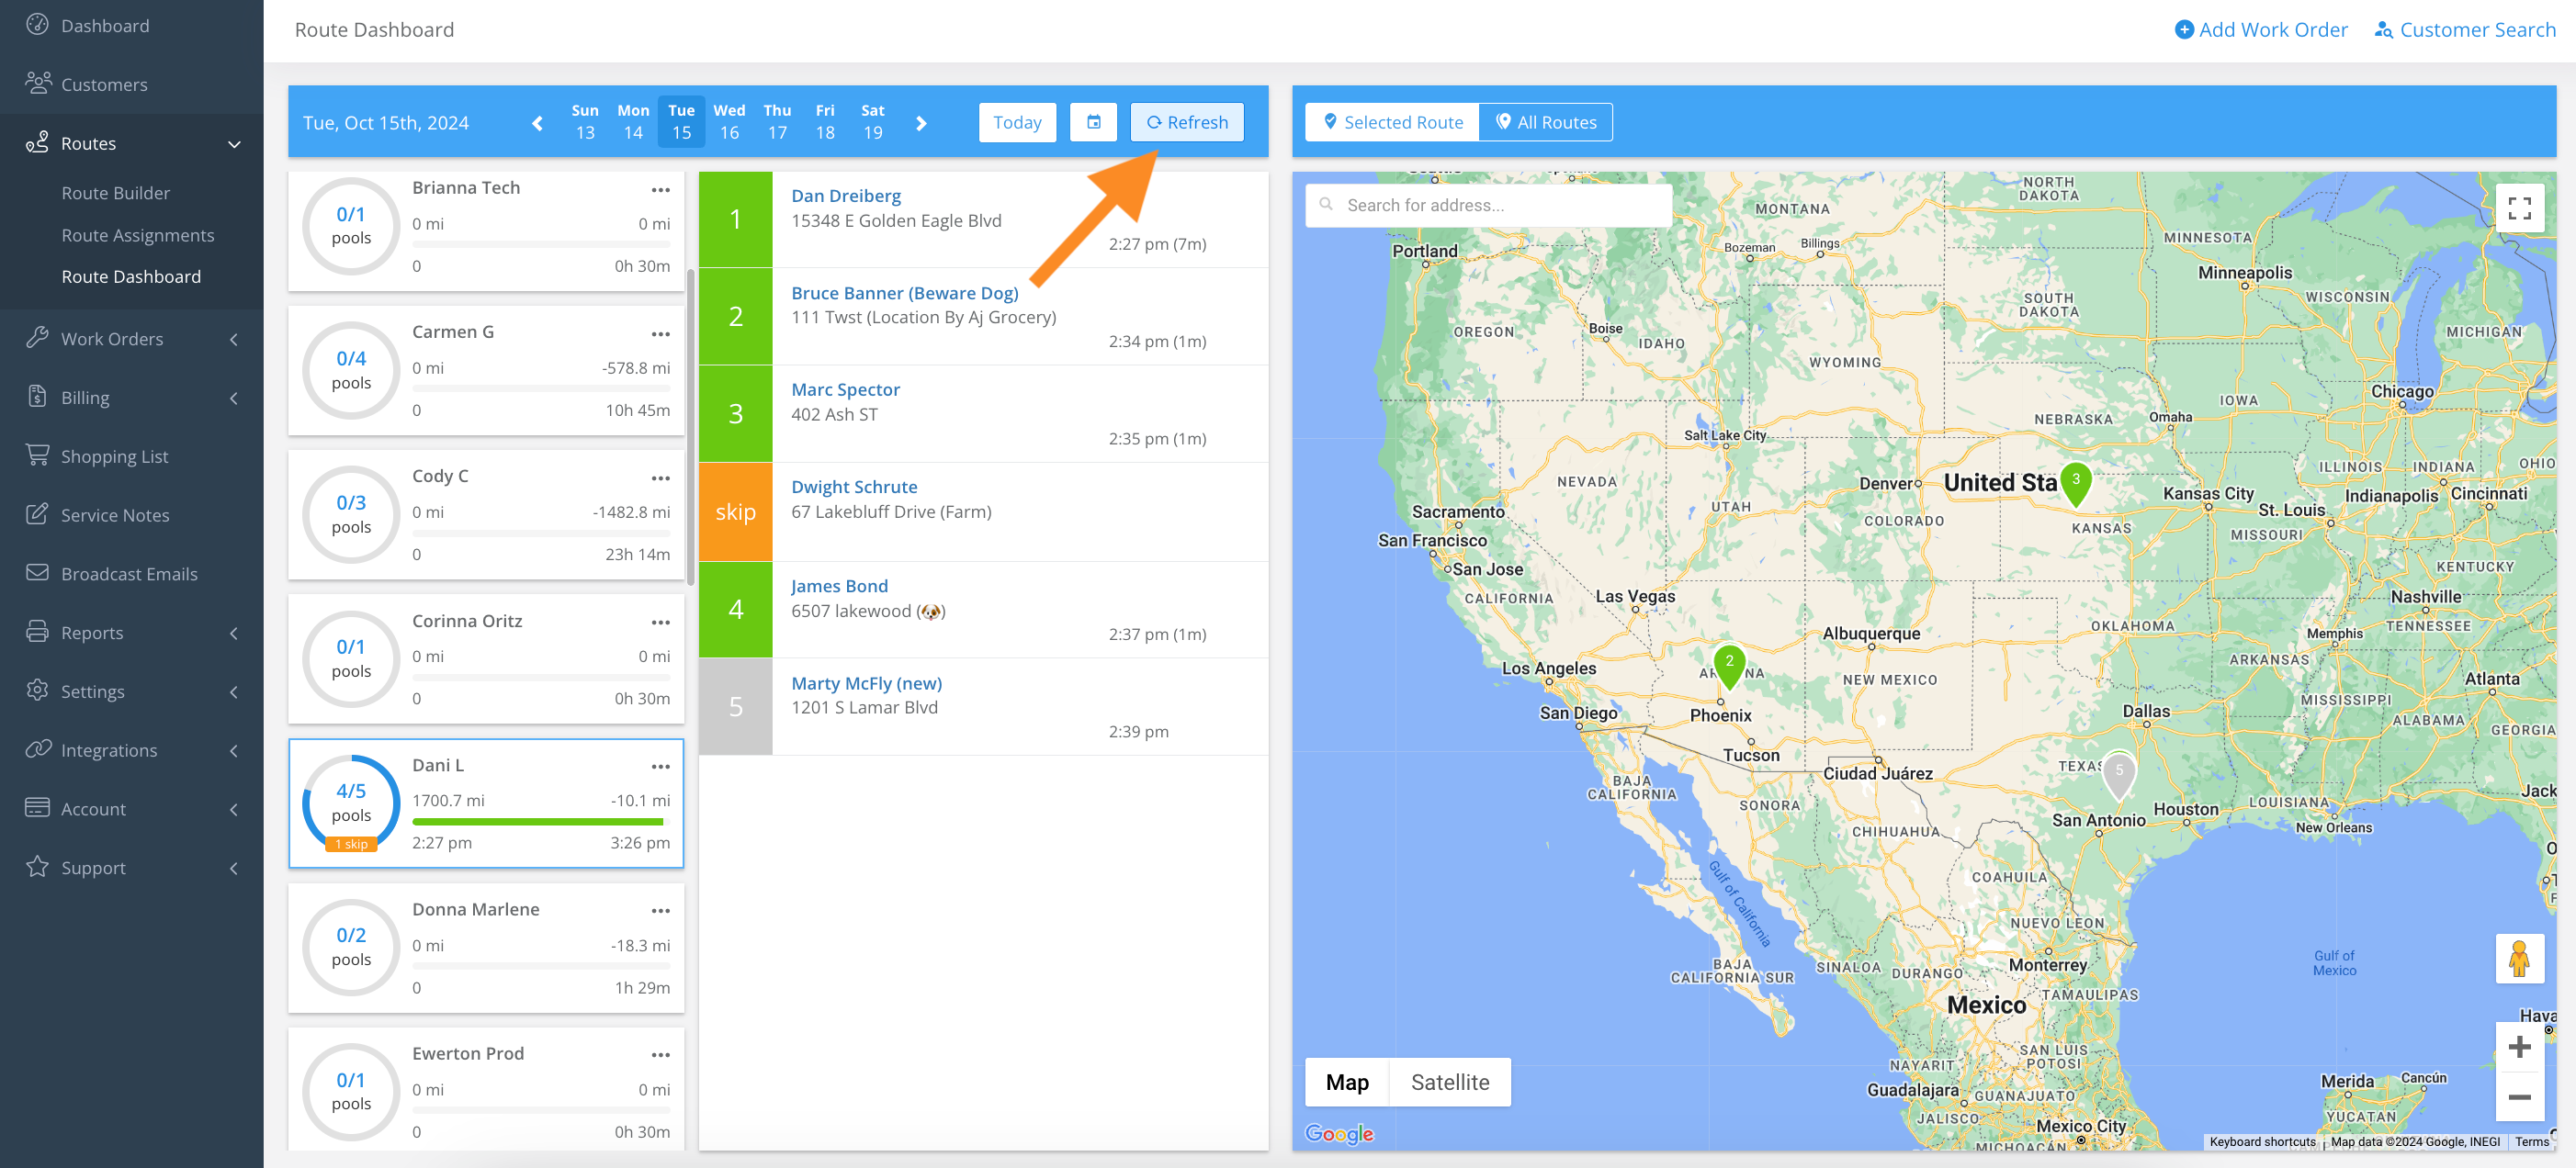Click the map address search field
The image size is (2576, 1168).
[x=1489, y=205]
